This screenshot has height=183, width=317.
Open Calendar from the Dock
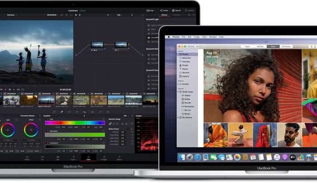point(253,157)
